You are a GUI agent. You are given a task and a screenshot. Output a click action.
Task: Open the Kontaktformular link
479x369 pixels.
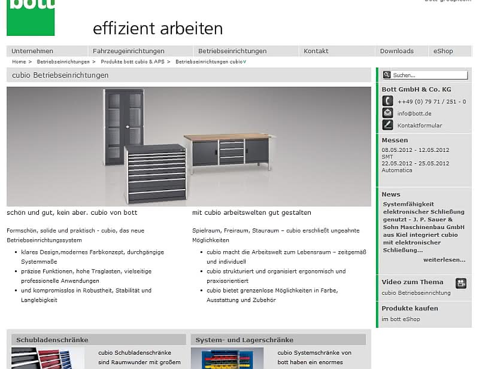tap(420, 126)
